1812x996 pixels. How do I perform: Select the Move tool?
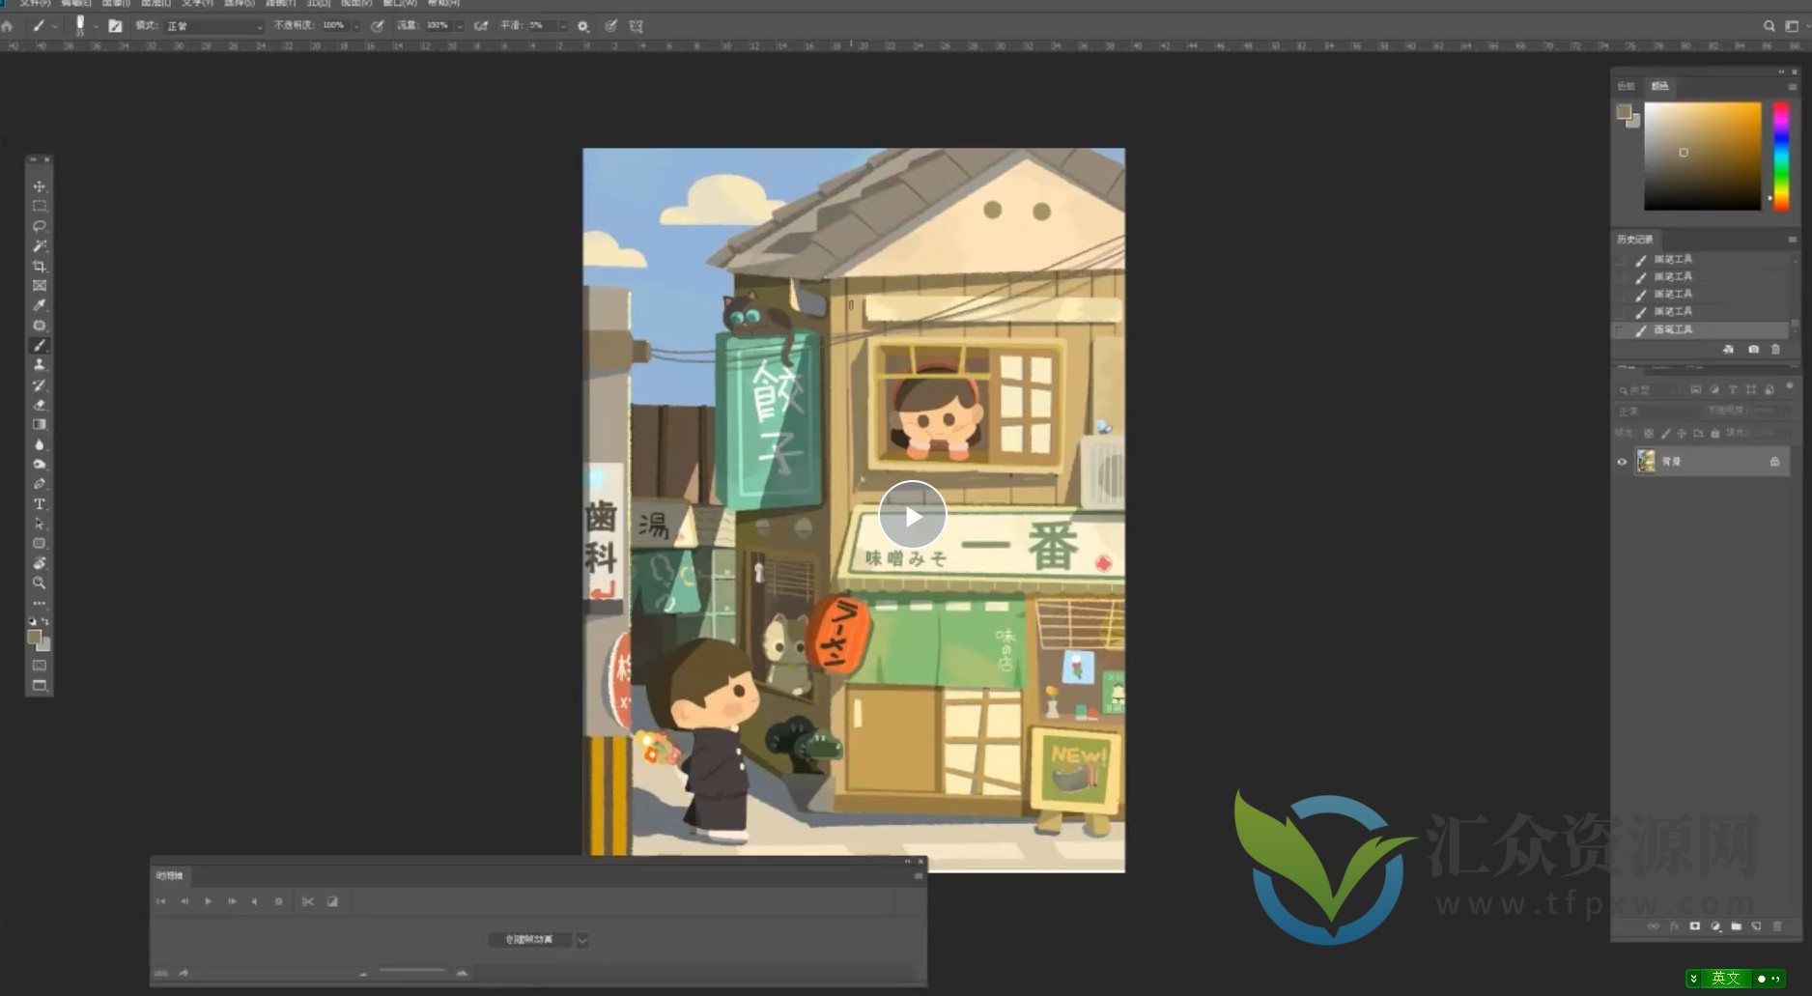click(x=40, y=186)
